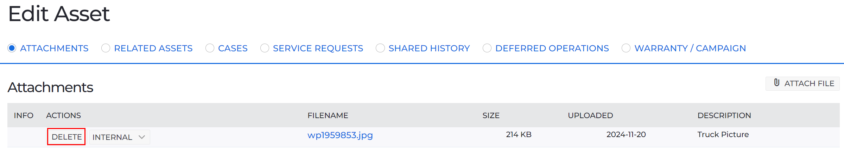Open the wp1959853.jpg file link
The width and height of the screenshot is (844, 148).
[x=340, y=135]
